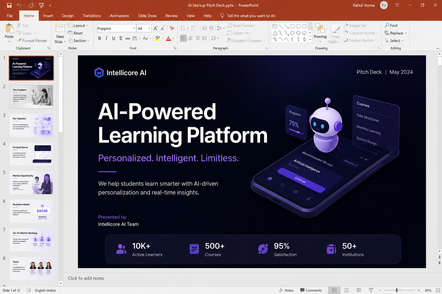
Task: Start the slide show from the status bar
Action: [371, 290]
